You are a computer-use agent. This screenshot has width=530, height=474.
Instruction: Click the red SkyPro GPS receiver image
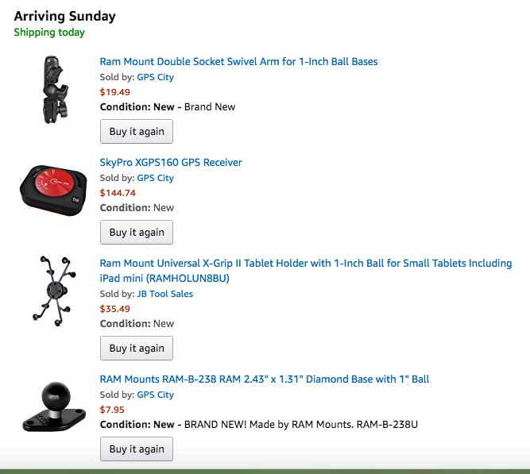(53, 190)
